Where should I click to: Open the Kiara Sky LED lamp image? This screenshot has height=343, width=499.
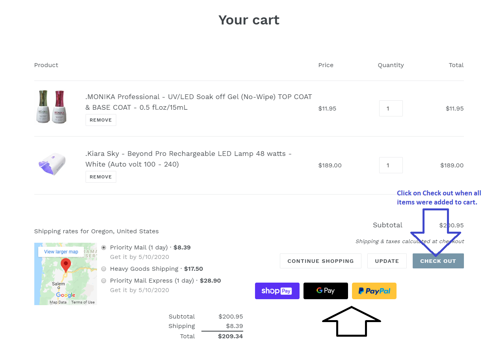52,164
